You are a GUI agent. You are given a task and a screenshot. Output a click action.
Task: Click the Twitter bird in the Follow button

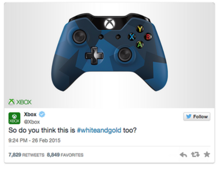click(x=189, y=116)
